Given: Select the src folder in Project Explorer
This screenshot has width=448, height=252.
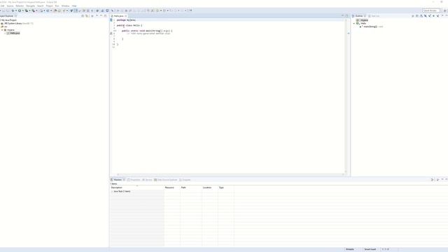Looking at the screenshot, I should 4,27.
